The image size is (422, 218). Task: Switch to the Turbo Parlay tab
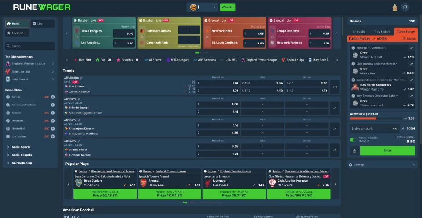click(406, 32)
